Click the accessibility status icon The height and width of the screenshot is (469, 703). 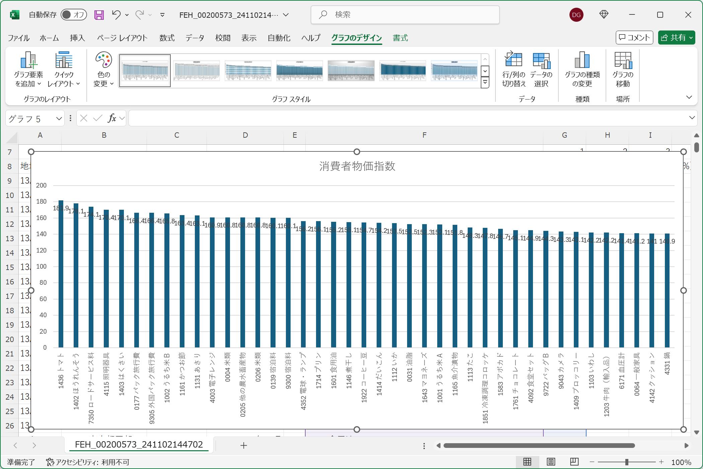click(x=50, y=462)
